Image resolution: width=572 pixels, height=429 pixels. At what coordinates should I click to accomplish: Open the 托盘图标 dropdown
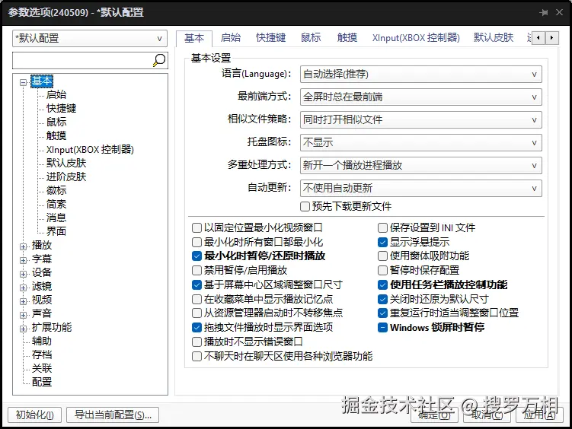[420, 143]
